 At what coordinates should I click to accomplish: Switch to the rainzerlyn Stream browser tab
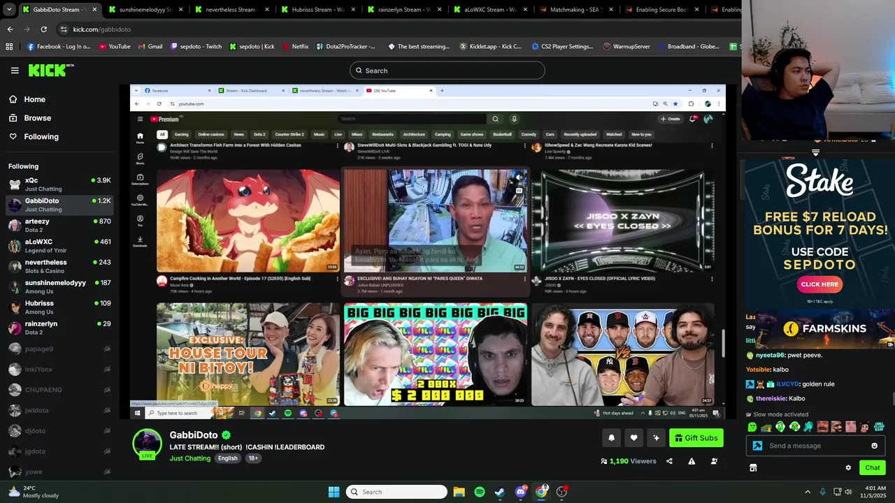403,10
